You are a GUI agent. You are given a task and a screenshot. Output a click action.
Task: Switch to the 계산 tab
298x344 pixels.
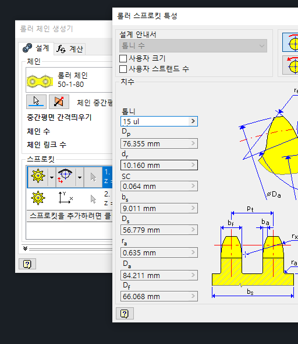[70, 49]
